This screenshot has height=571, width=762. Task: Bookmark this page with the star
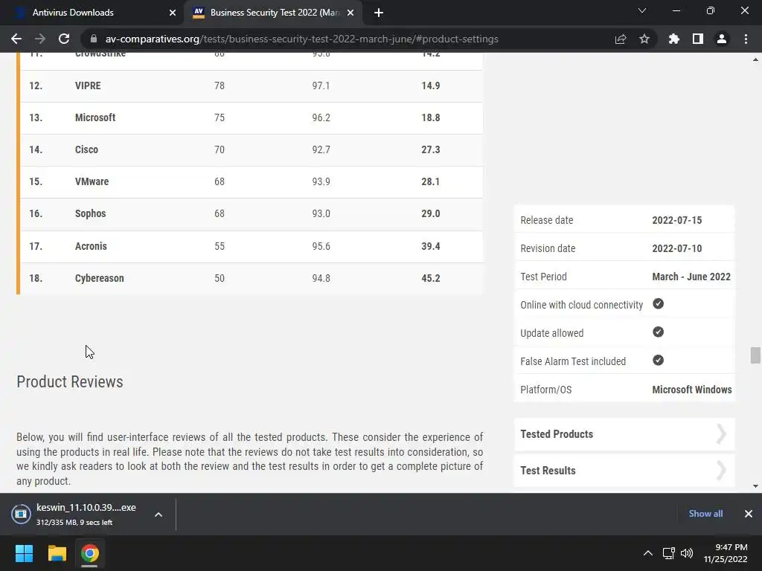(x=644, y=39)
